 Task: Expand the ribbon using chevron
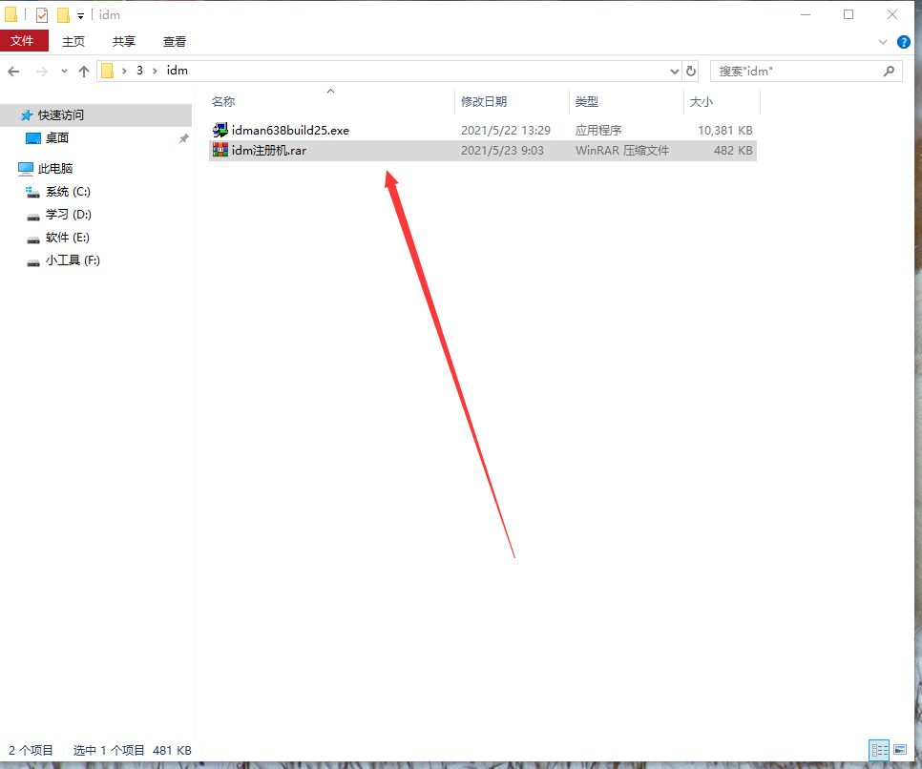pos(883,42)
